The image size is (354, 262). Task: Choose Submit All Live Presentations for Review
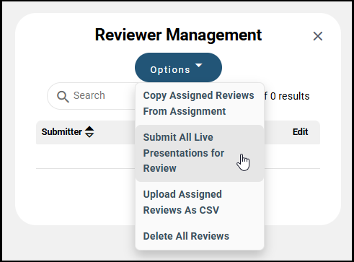[200, 153]
